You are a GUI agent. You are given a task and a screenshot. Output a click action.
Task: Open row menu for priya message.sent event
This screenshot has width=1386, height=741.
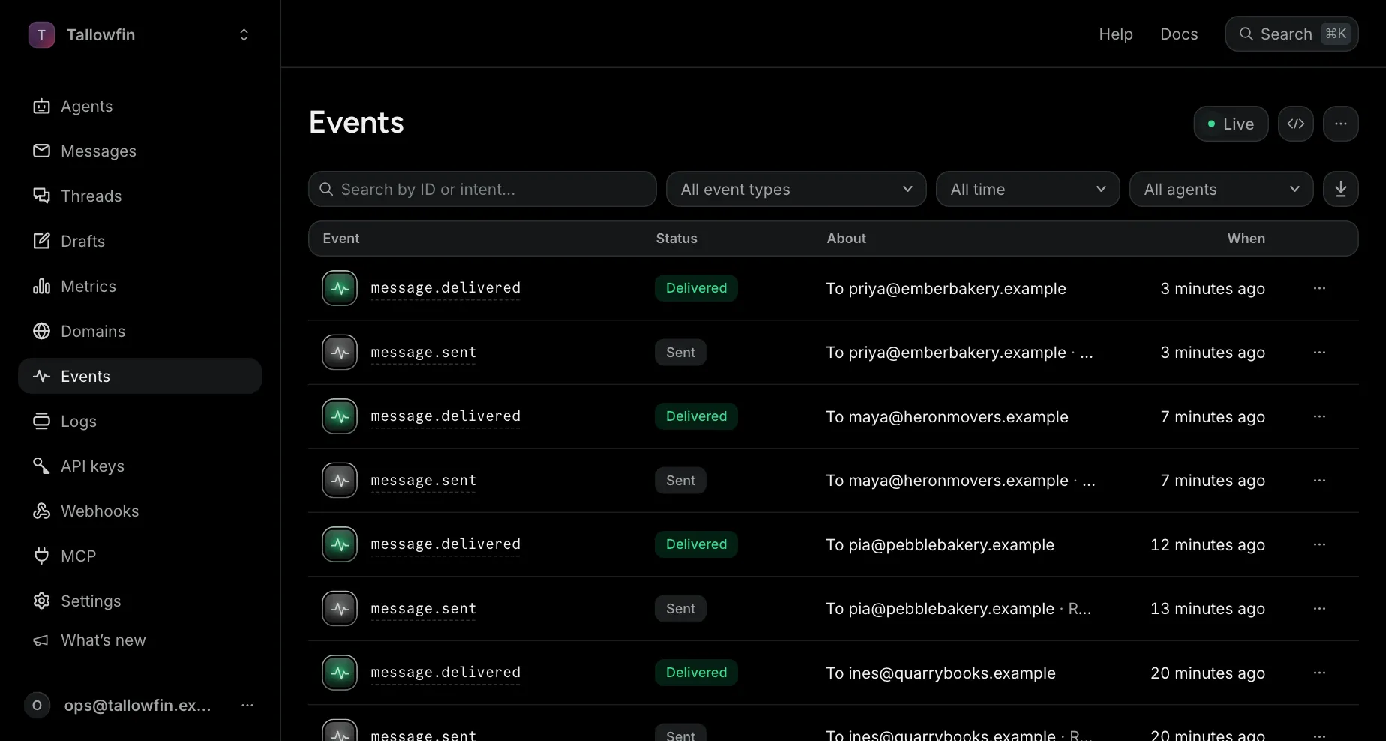click(1319, 352)
